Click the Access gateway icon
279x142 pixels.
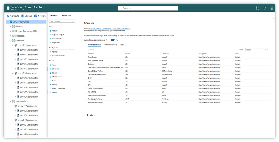(50, 65)
